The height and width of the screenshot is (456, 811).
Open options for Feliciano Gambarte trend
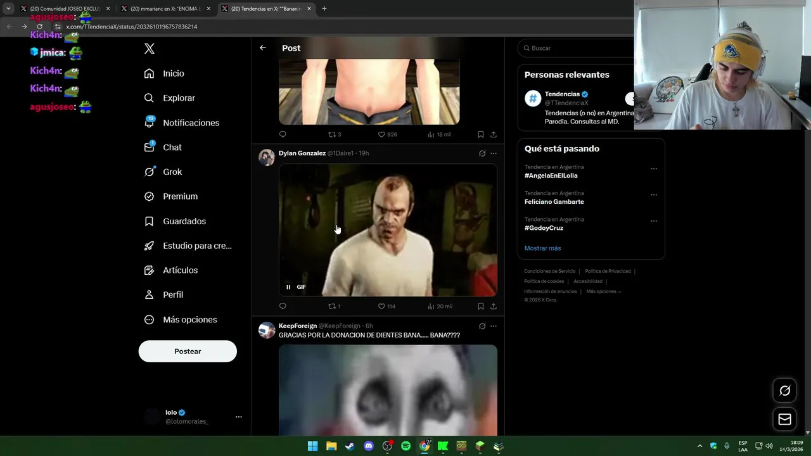coord(654,194)
